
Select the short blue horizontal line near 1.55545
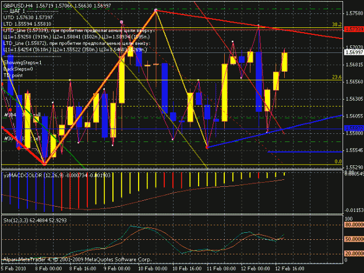tap(305, 152)
